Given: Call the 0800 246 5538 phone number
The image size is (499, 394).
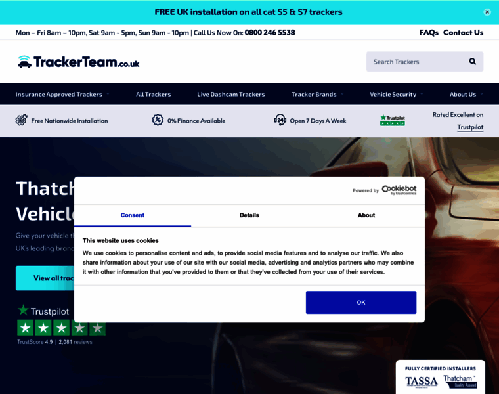Looking at the screenshot, I should pyautogui.click(x=270, y=32).
